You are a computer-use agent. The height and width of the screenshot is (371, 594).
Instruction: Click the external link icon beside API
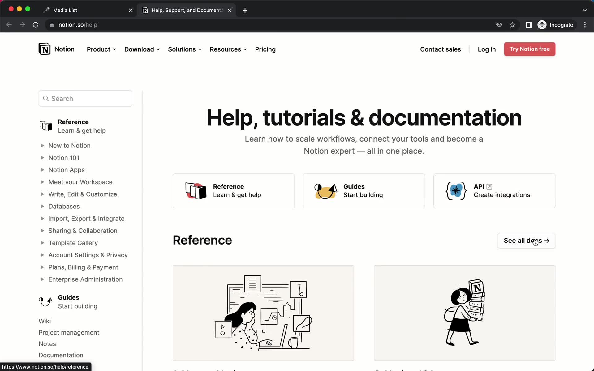click(x=489, y=186)
